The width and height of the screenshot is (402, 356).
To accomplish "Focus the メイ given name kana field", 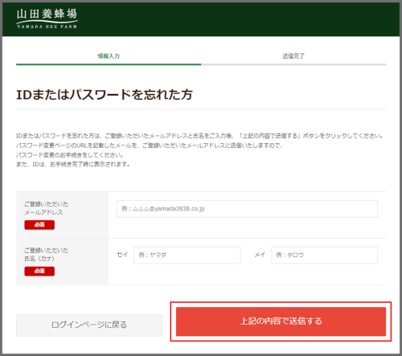I will click(x=325, y=255).
